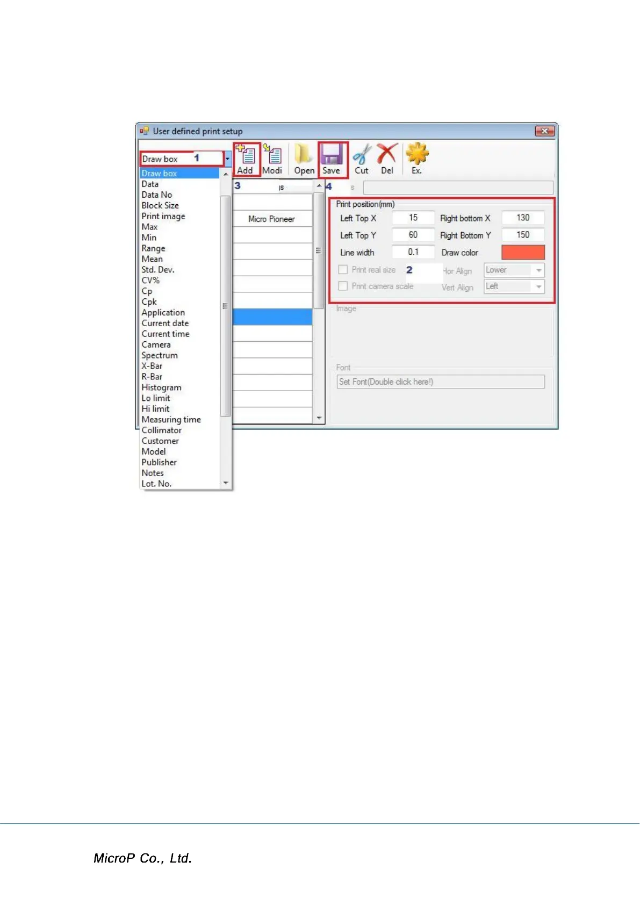Choose Hi limit from the list
Screen dimensions: 640x905
point(179,409)
